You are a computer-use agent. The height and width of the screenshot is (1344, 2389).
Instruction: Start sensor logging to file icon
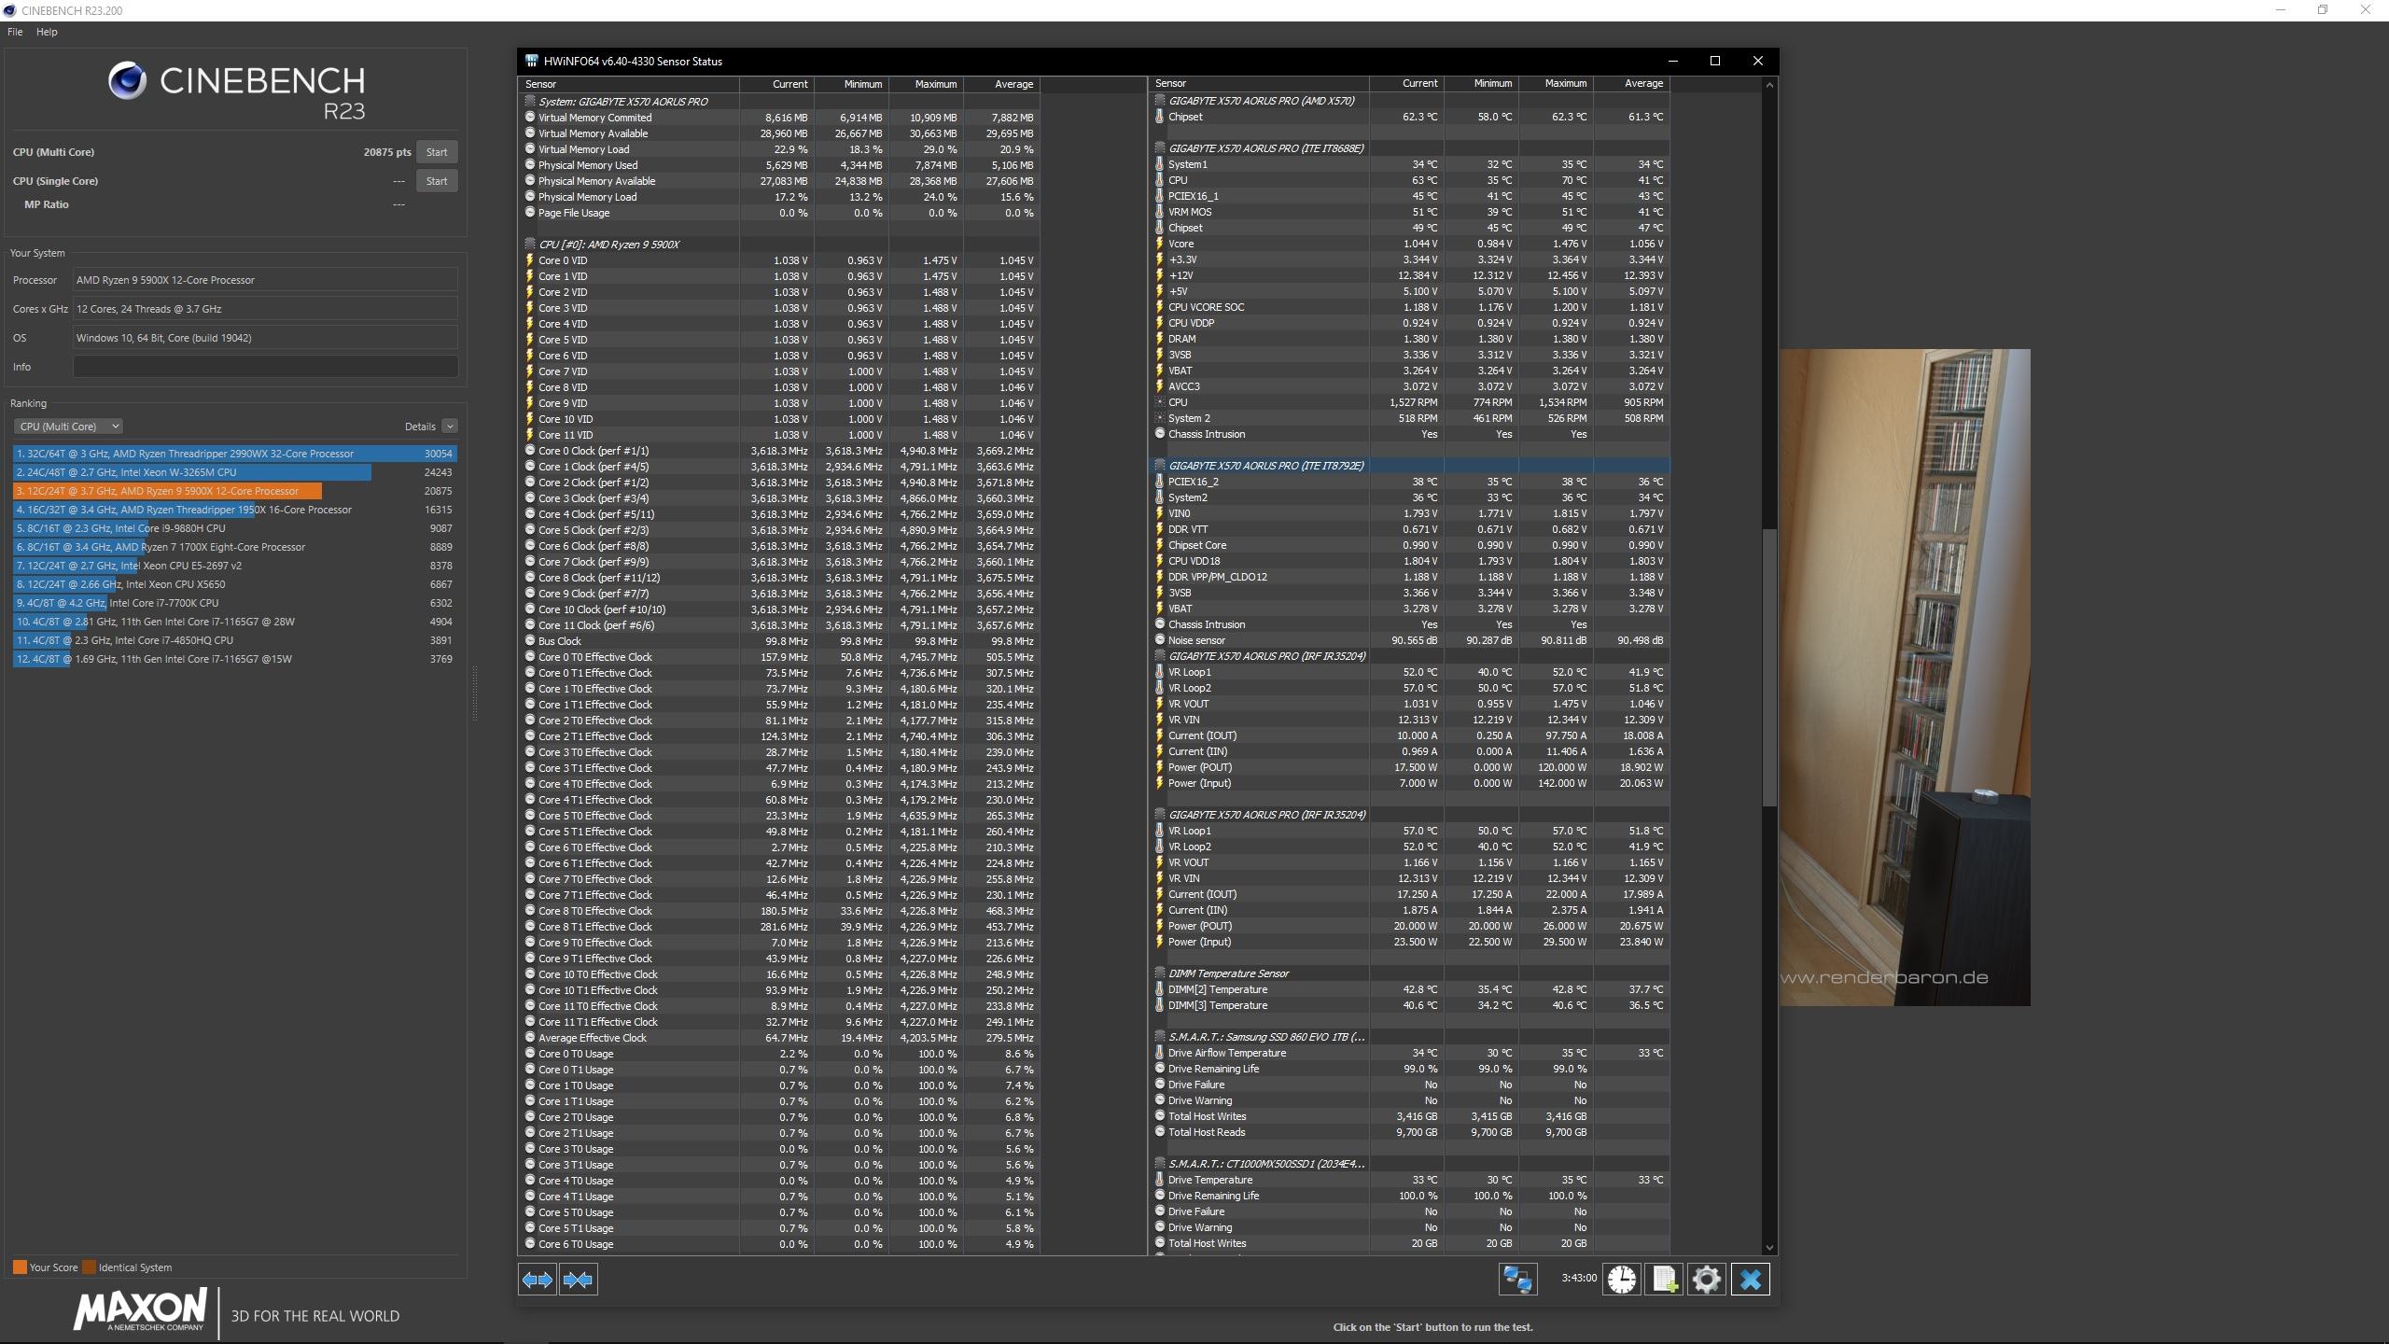[1664, 1280]
